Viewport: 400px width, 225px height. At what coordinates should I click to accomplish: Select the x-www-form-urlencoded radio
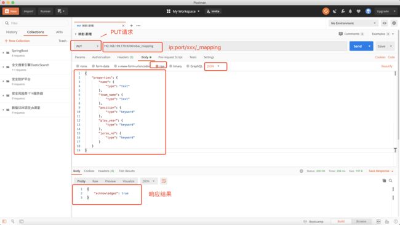click(115, 66)
